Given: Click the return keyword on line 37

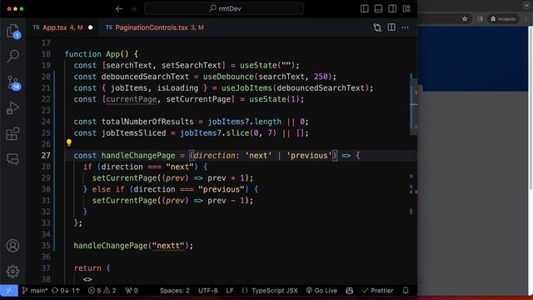Looking at the screenshot, I should [x=87, y=268].
